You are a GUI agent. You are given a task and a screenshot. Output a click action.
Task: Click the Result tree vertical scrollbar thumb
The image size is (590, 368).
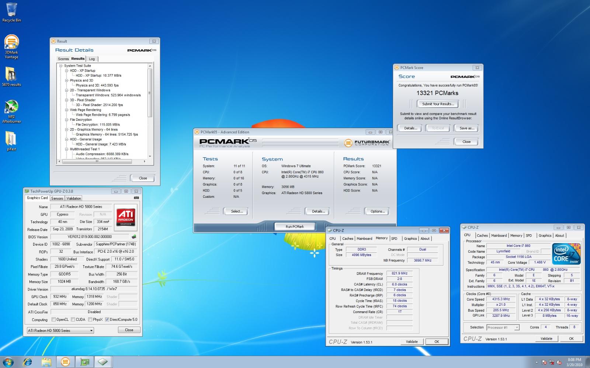click(x=150, y=93)
